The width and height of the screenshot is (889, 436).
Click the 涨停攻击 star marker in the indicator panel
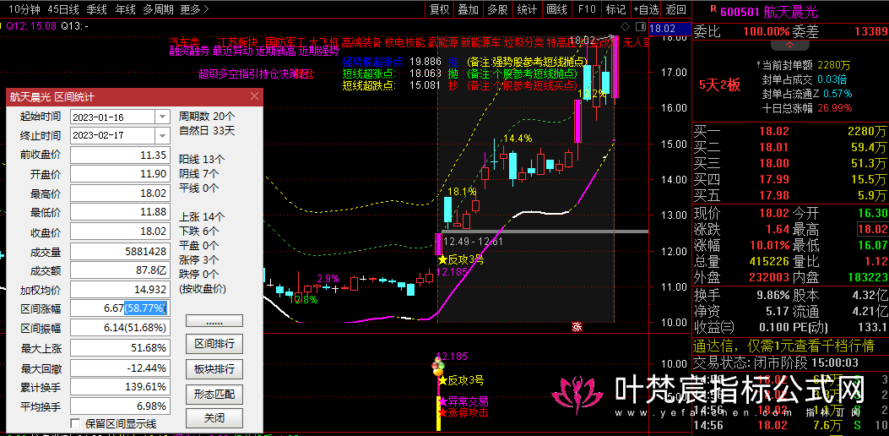point(463,412)
